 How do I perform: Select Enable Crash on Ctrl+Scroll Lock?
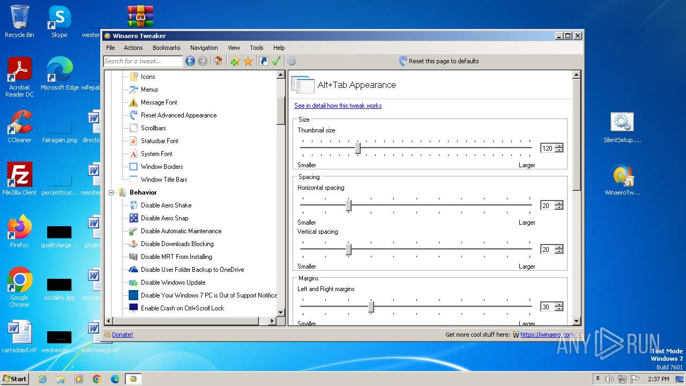click(182, 308)
